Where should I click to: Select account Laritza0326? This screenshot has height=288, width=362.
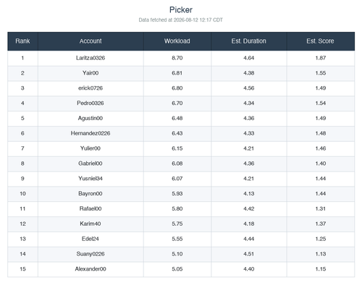pos(90,58)
